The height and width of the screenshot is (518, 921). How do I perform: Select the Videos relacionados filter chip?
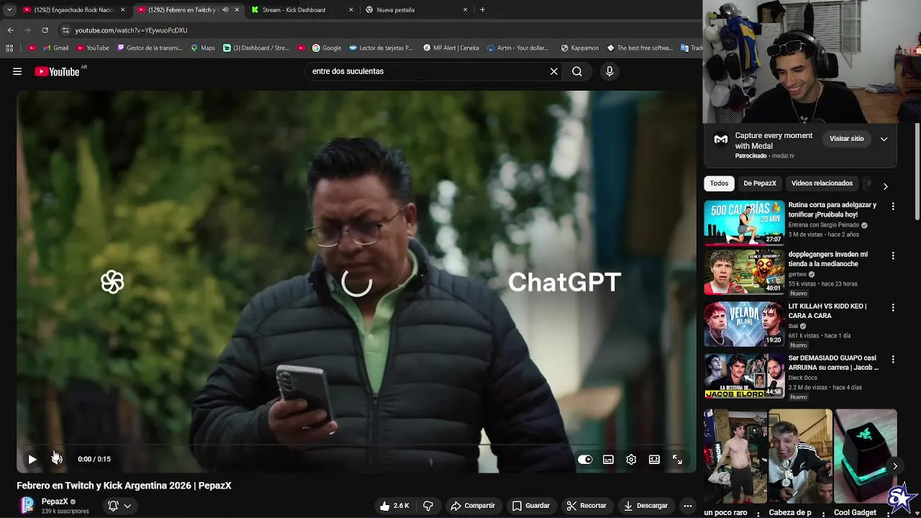[822, 183]
